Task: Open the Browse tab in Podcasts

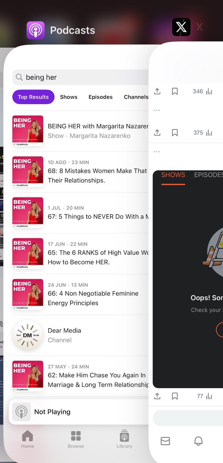Action: 76,439
